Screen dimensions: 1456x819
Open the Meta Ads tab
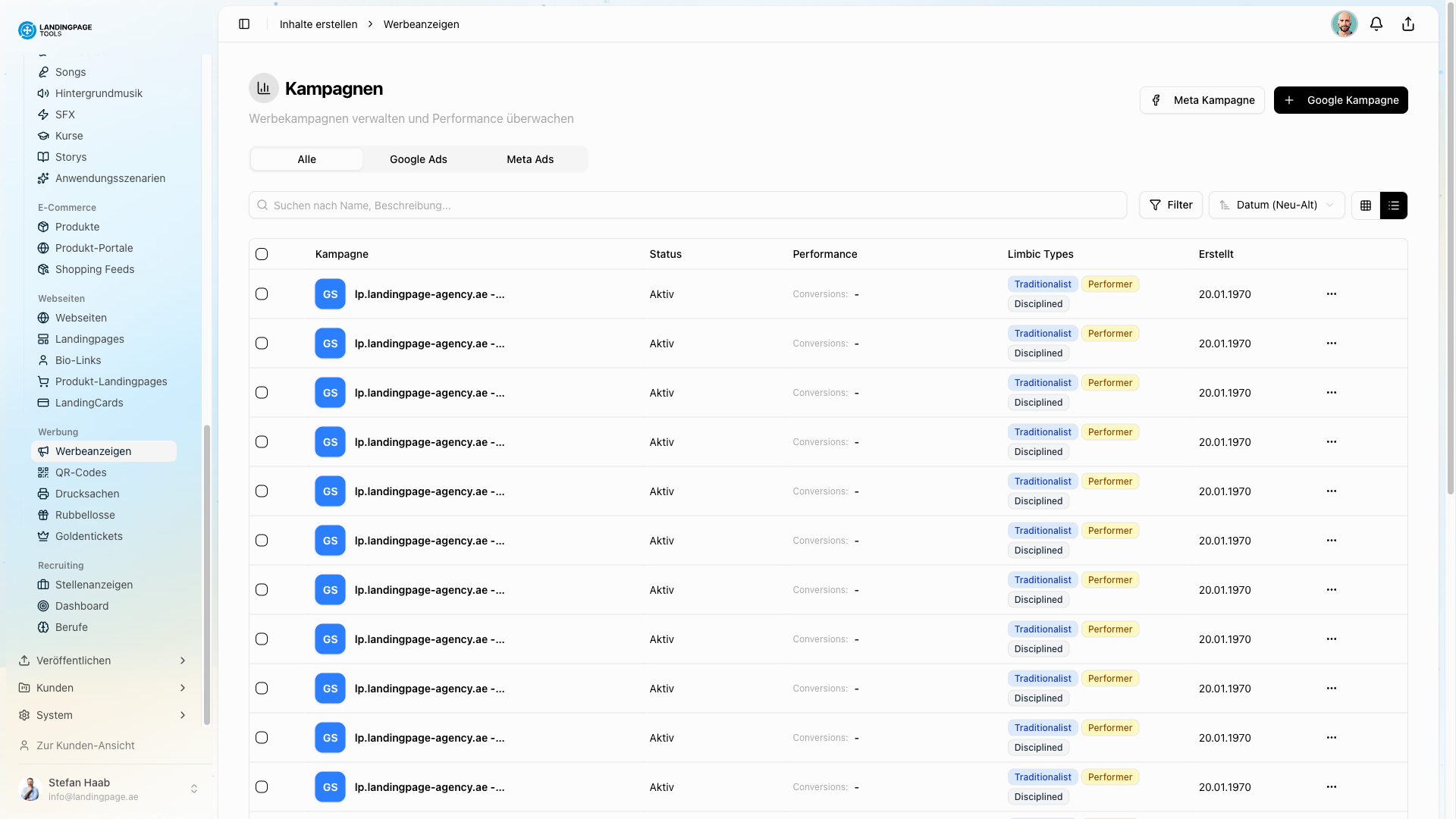tap(530, 159)
